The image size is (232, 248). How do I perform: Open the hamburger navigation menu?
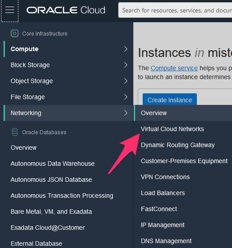[x=10, y=10]
